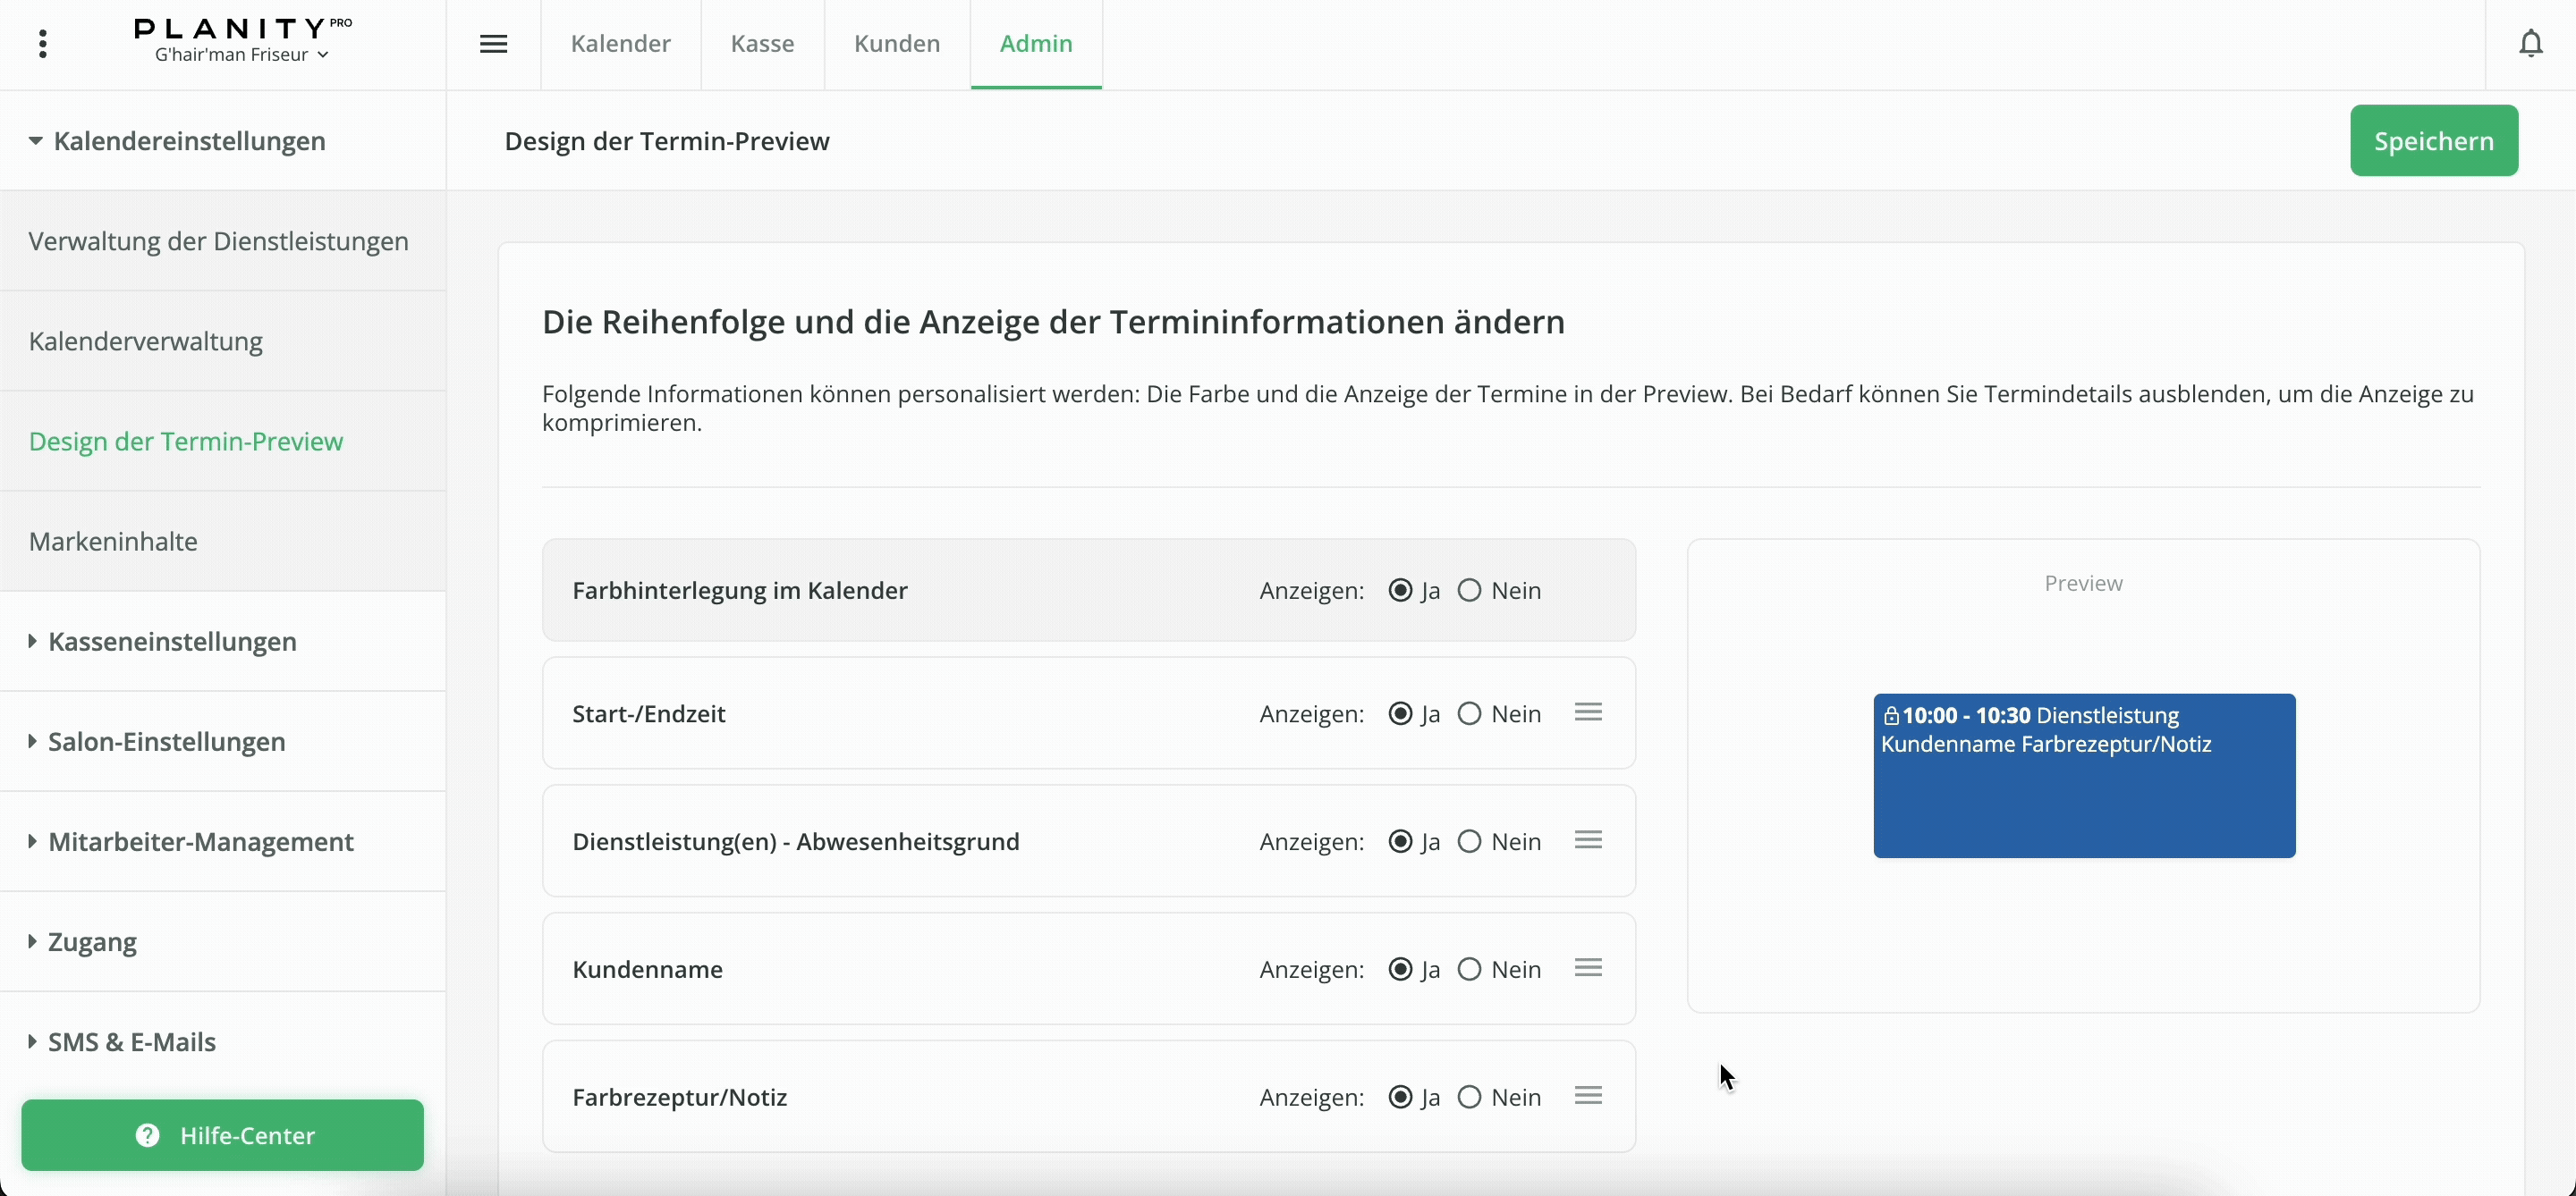Collapse the Kalendereinstellungen section
The width and height of the screenshot is (2576, 1196).
[x=176, y=141]
